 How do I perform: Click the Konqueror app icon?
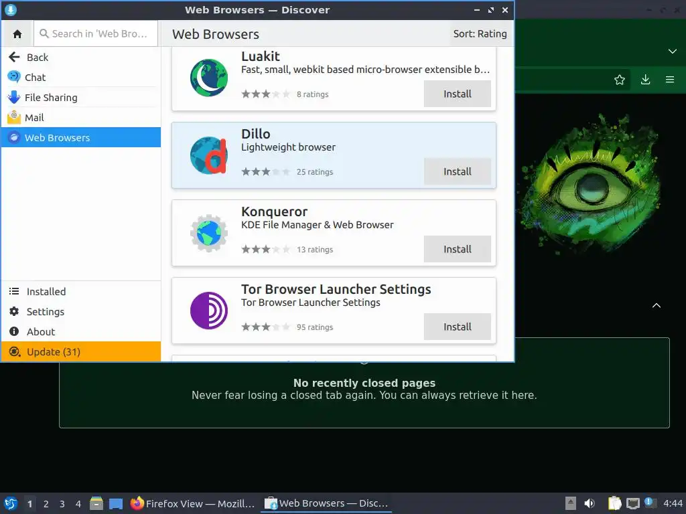[209, 234]
